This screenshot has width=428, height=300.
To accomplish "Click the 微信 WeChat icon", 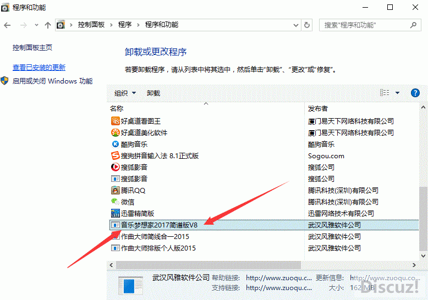I will [115, 202].
